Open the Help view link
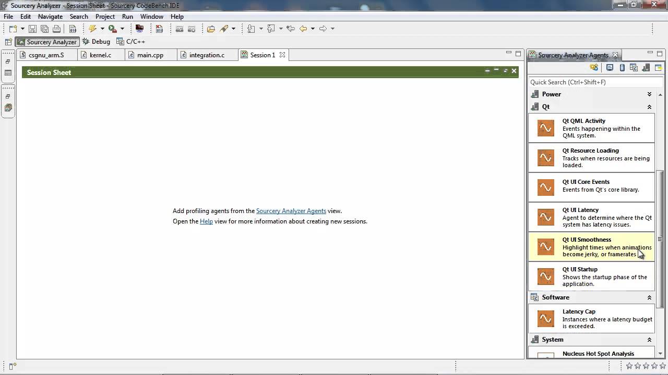Screen dimensions: 668x375 (x=206, y=221)
